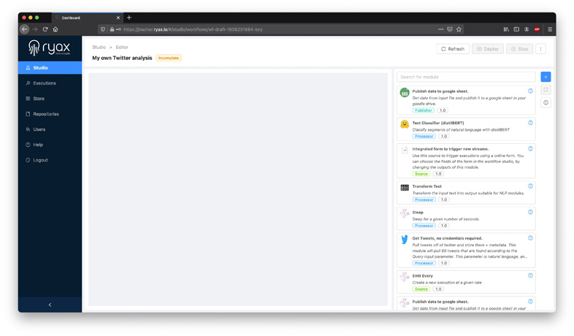Screen dimensions: 574x336
Task: Open help for Text Classifier module
Action: (x=530, y=123)
